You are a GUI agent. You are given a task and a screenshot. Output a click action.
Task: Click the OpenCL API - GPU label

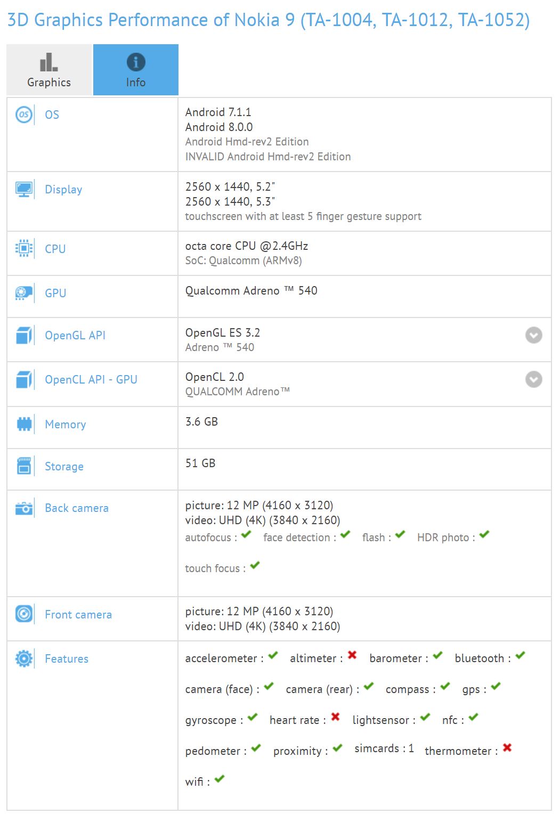click(91, 379)
